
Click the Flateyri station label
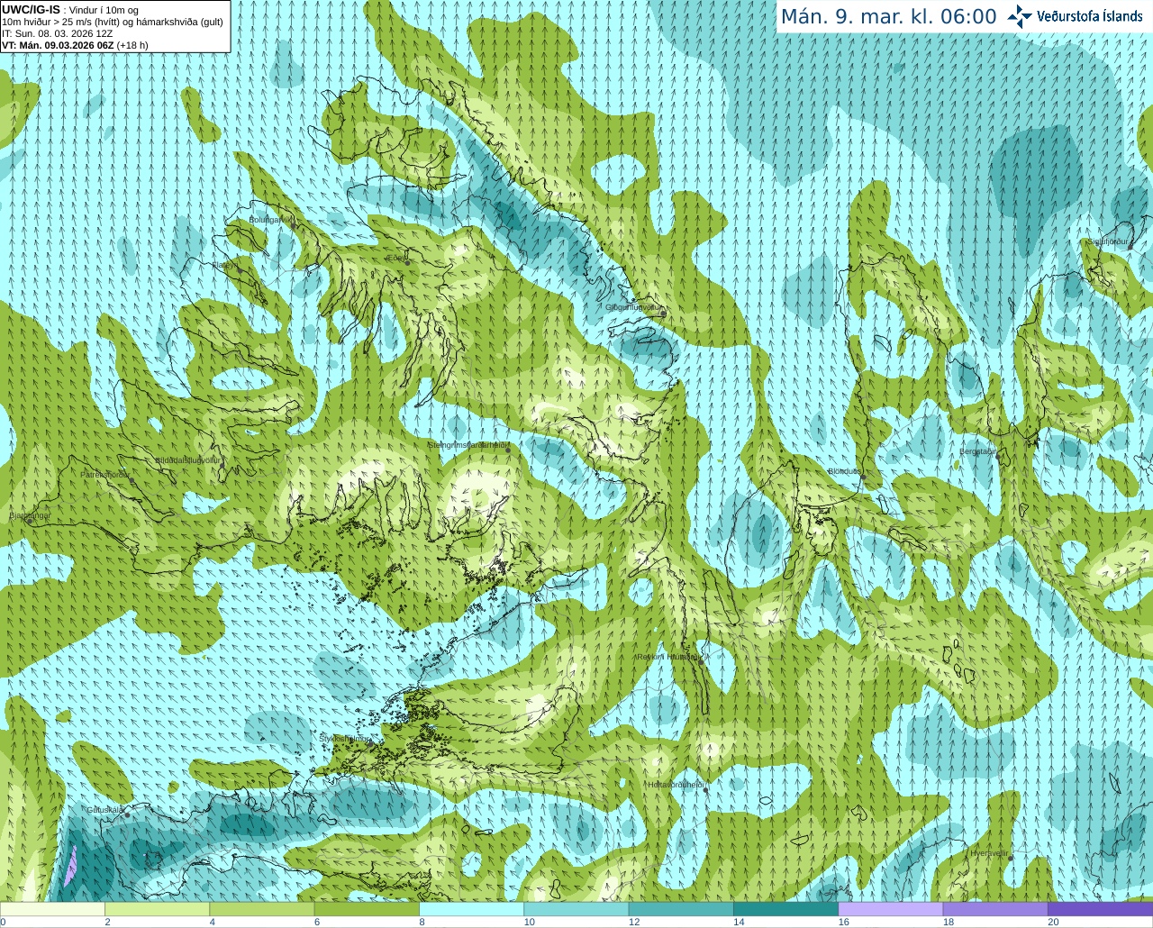[225, 265]
